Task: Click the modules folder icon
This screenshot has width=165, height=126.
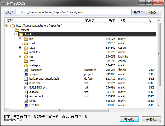Action: pos(26,52)
